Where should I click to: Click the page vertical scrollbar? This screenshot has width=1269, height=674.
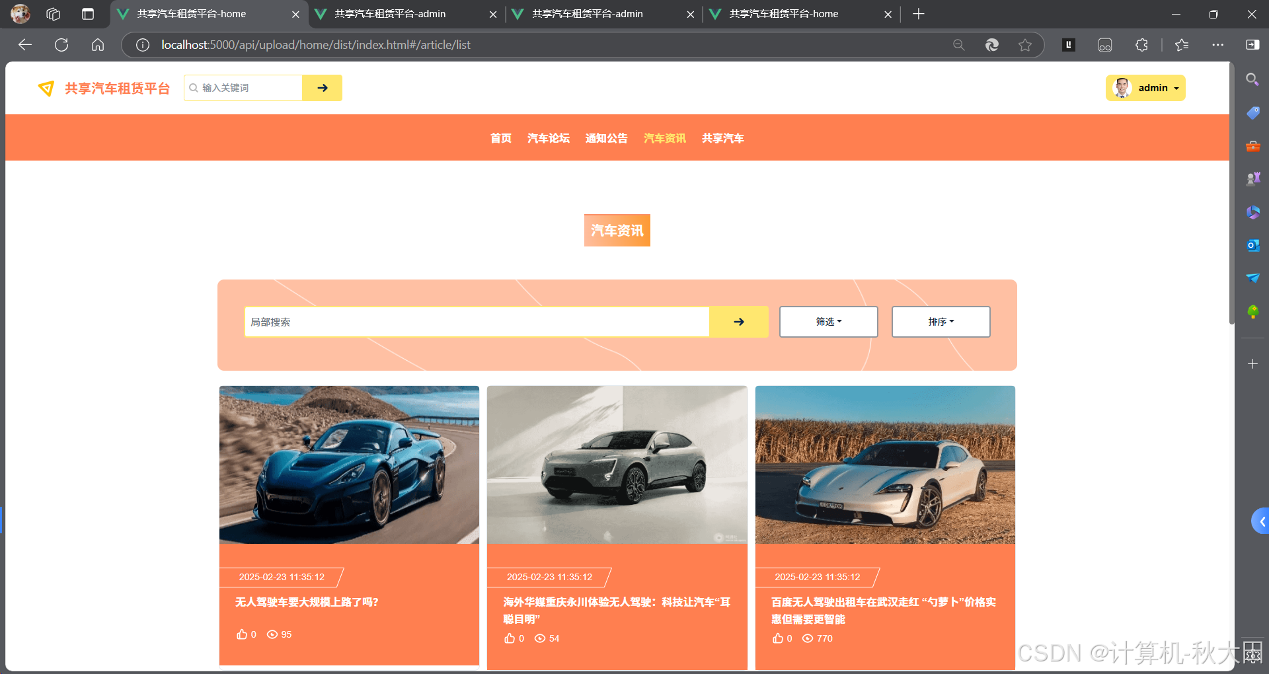click(1232, 194)
